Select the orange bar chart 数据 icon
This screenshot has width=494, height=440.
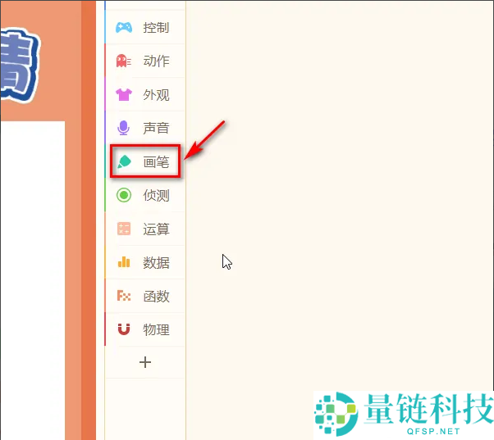pyautogui.click(x=124, y=262)
